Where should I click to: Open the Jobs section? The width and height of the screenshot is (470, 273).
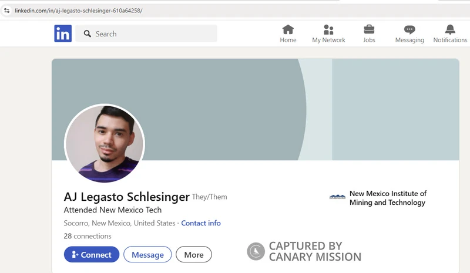point(369,34)
